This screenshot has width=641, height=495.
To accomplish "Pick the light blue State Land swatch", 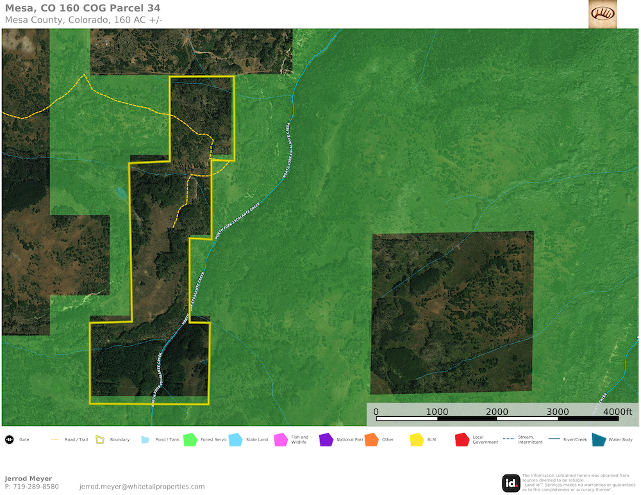I will pos(235,440).
